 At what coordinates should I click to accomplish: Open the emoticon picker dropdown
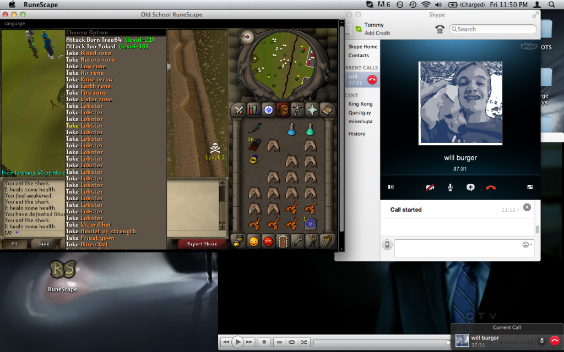coord(527,244)
